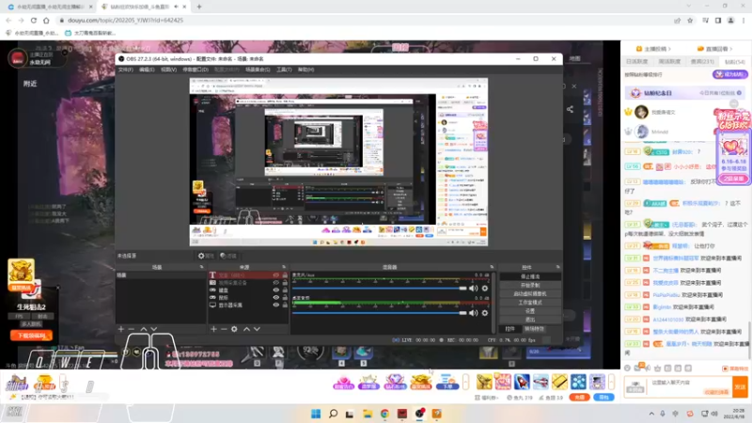This screenshot has height=423, width=752.
Task: Click Studio Mode button in OBS controls
Action: pos(530,303)
